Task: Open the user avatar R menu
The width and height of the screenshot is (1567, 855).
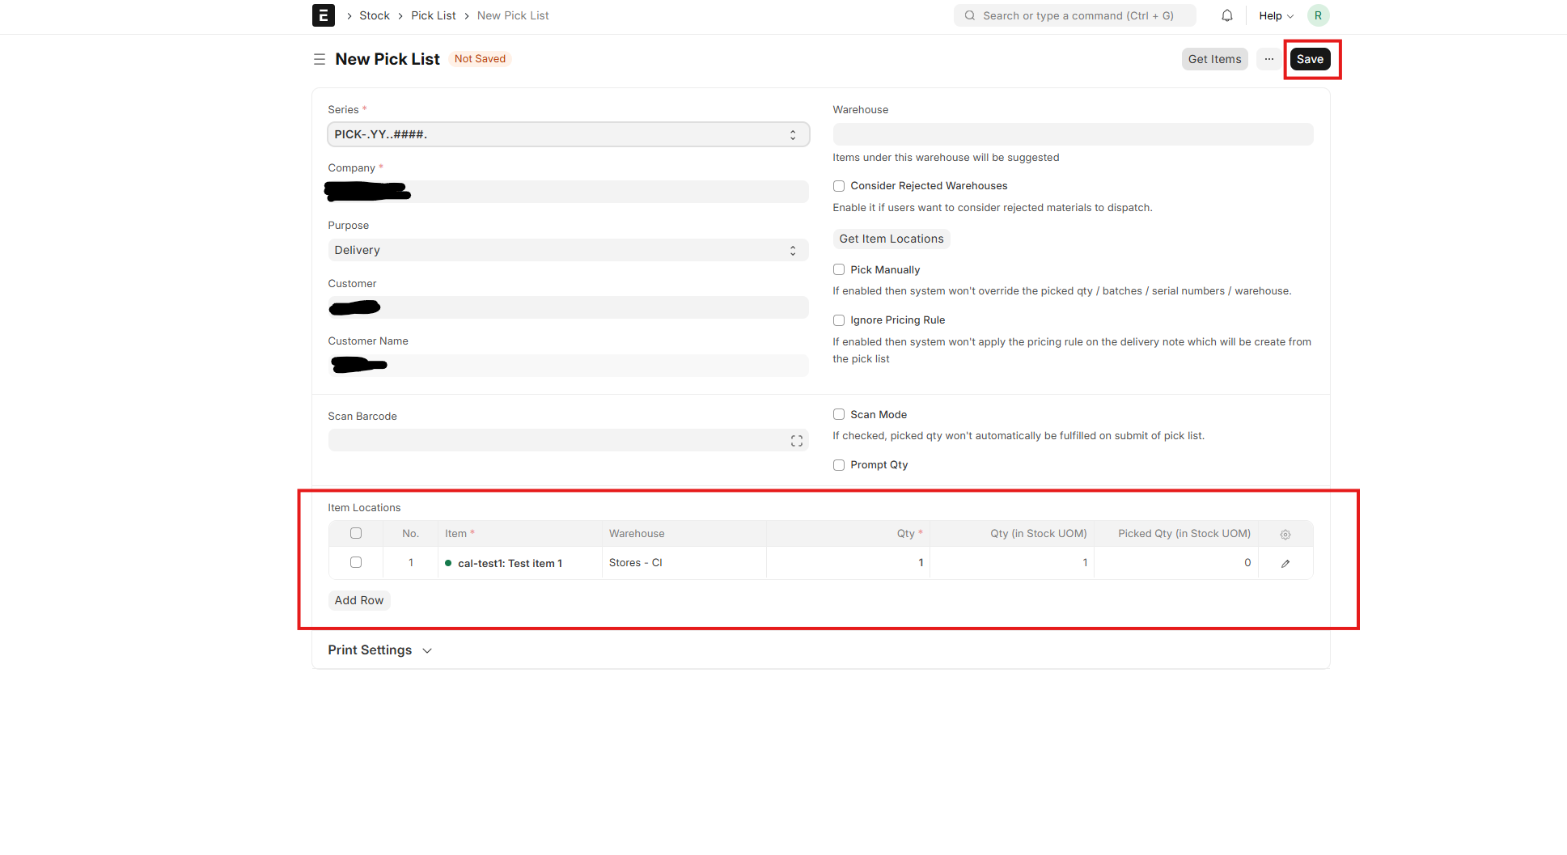Action: pos(1318,15)
